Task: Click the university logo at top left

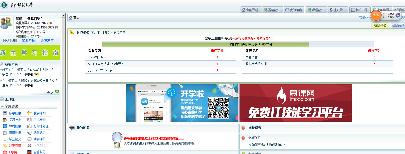Action: 17,5
